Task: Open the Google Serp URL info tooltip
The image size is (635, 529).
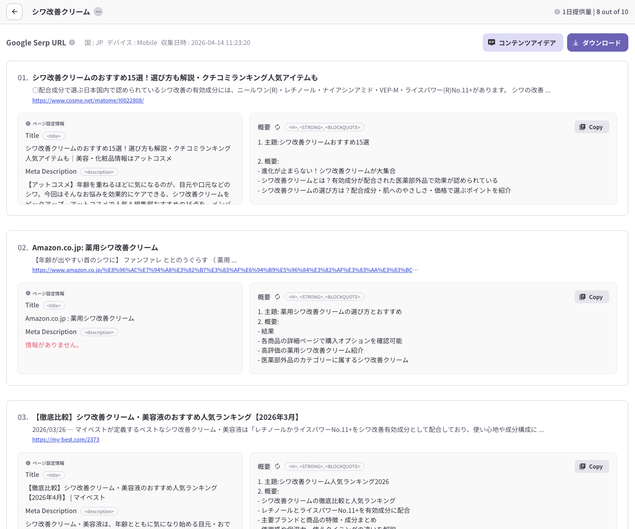Action: pos(72,42)
